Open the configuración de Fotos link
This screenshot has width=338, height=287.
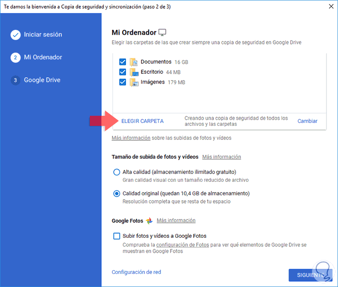tap(183, 245)
